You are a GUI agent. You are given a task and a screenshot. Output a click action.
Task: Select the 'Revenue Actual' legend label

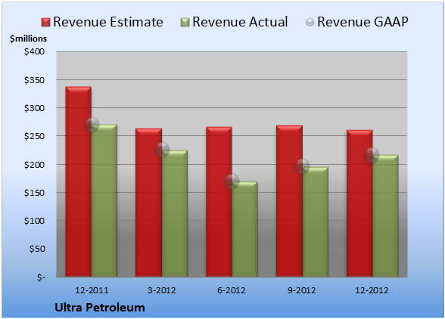tap(240, 22)
